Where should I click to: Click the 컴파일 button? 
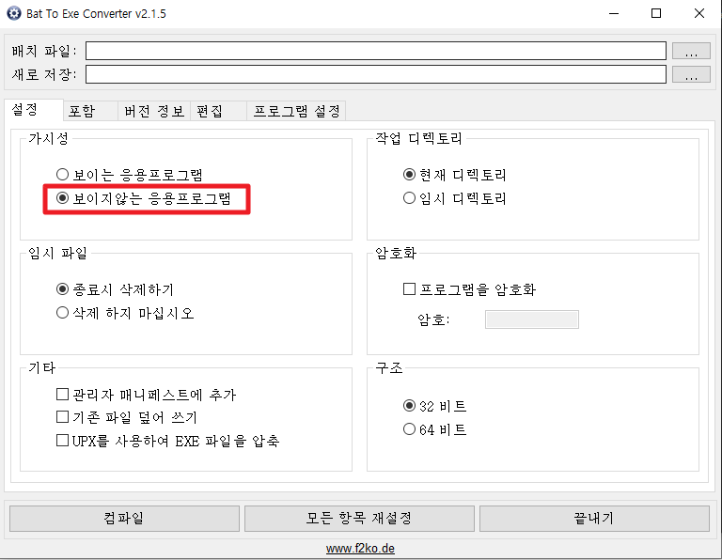124,519
